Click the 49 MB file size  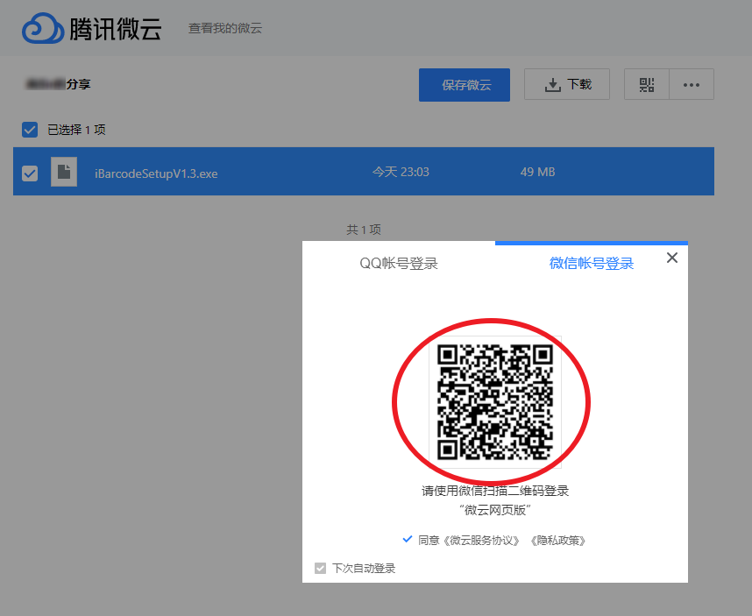pyautogui.click(x=537, y=172)
